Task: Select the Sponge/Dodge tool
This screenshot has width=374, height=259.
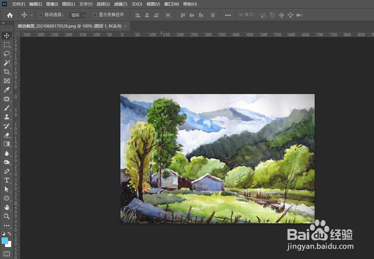Action: tap(7, 162)
